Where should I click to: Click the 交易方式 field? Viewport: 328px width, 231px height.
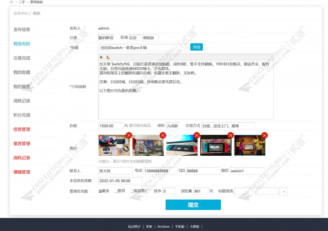(228, 126)
